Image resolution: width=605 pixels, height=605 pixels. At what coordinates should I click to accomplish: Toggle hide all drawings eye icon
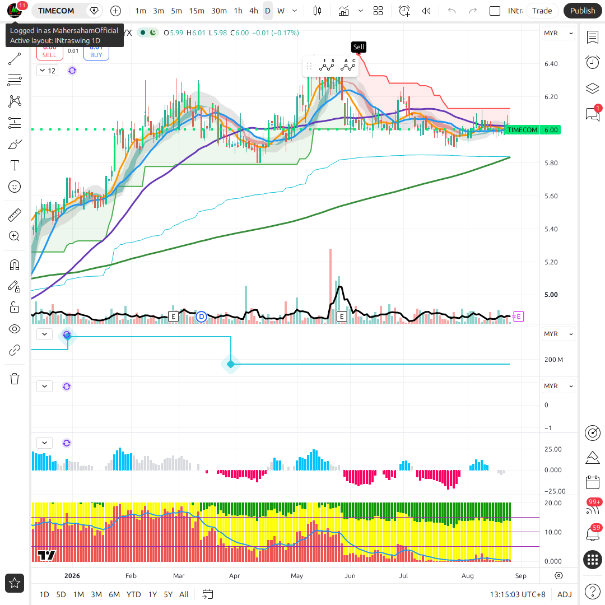pyautogui.click(x=15, y=329)
